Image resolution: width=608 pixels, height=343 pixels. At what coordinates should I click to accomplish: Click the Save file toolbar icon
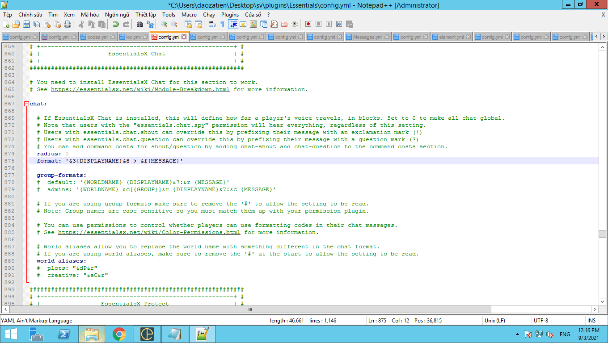point(26,24)
